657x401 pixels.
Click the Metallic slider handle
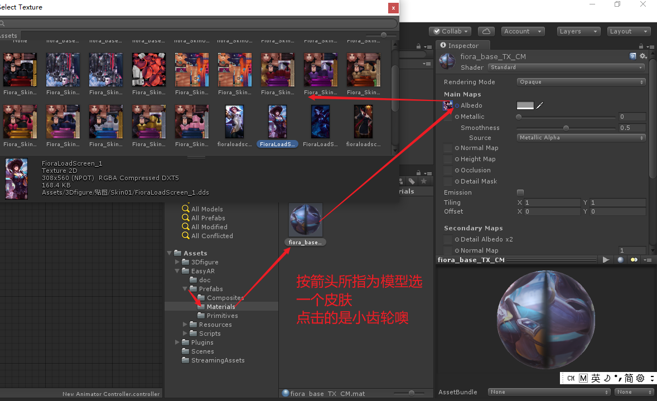(519, 117)
